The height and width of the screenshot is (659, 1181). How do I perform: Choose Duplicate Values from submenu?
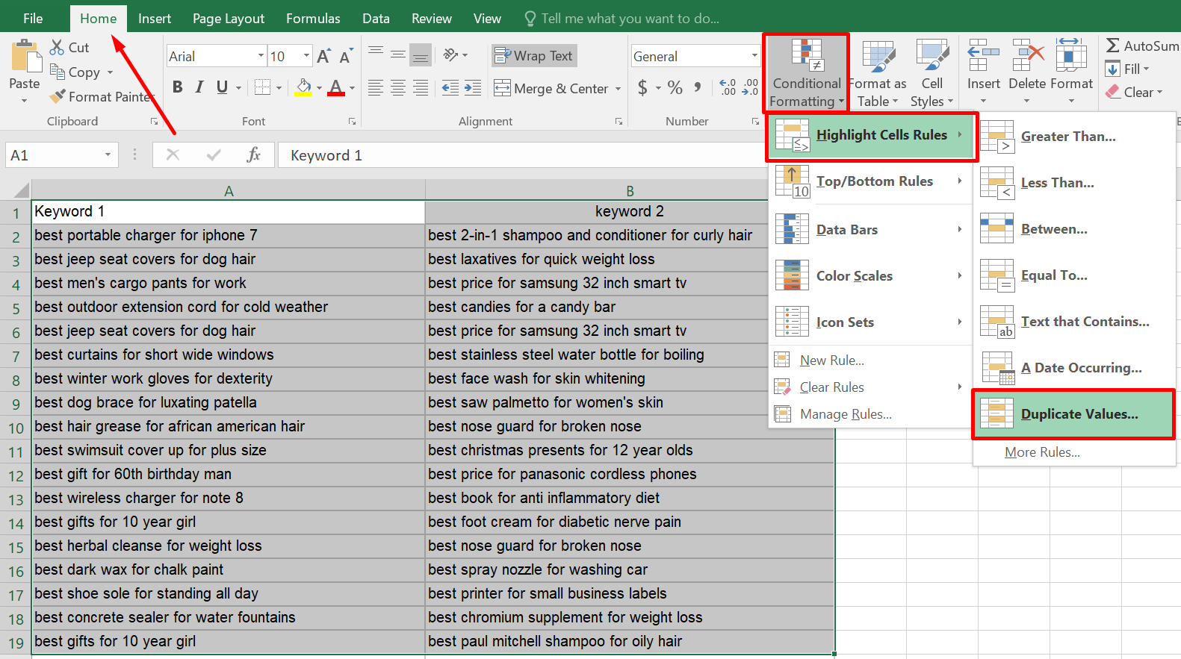coord(1073,414)
